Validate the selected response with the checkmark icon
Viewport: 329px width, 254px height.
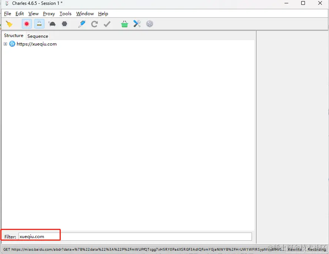[x=107, y=24]
